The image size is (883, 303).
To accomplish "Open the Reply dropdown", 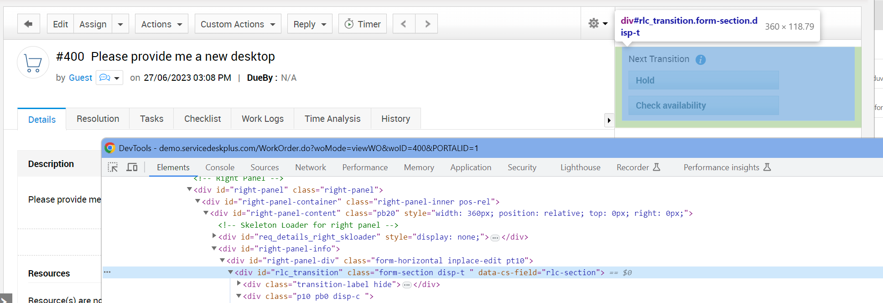I will [310, 24].
